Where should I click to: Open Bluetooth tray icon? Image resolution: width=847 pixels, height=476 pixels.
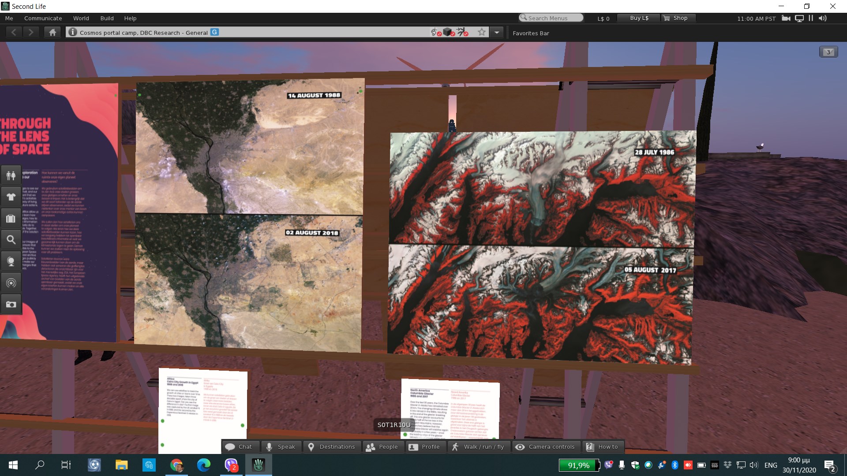click(x=675, y=465)
